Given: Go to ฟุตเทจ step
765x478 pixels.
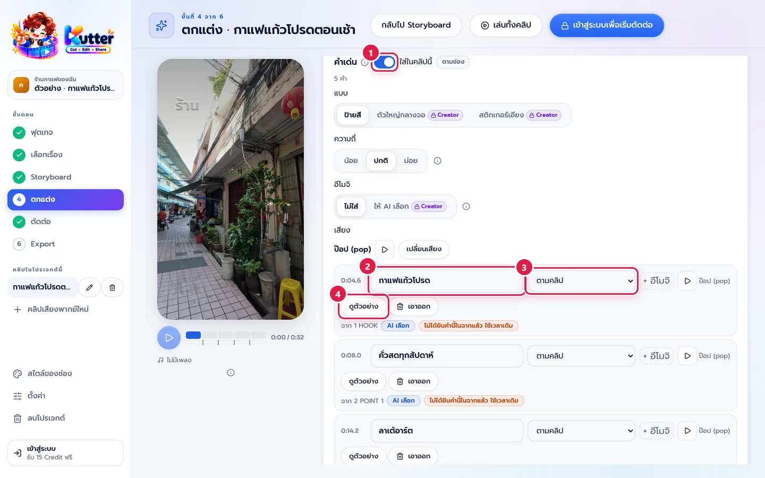Looking at the screenshot, I should (65, 132).
